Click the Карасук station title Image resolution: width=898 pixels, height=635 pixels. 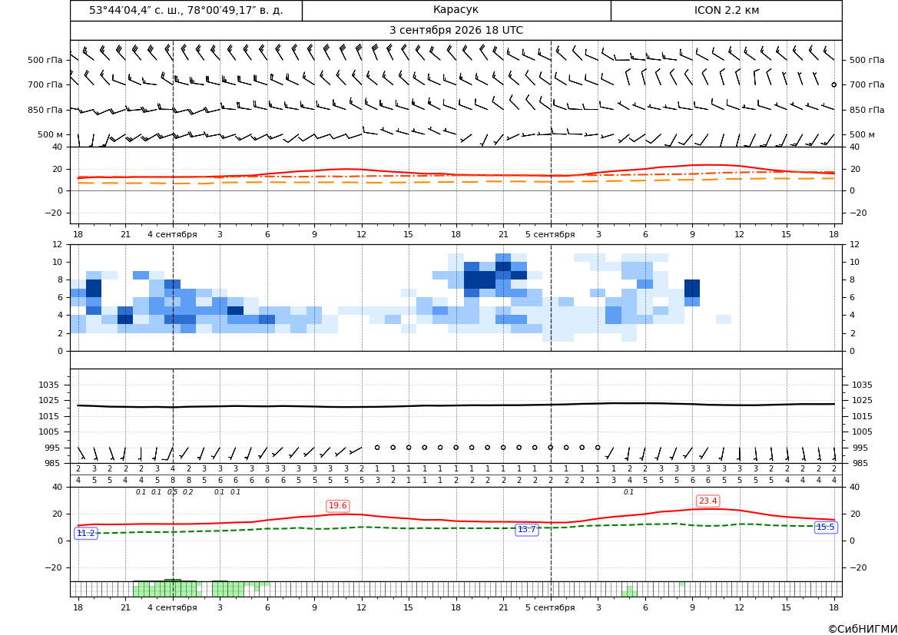click(456, 10)
